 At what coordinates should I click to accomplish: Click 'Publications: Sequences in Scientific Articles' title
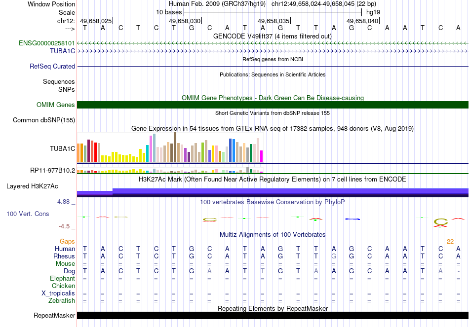click(x=273, y=74)
